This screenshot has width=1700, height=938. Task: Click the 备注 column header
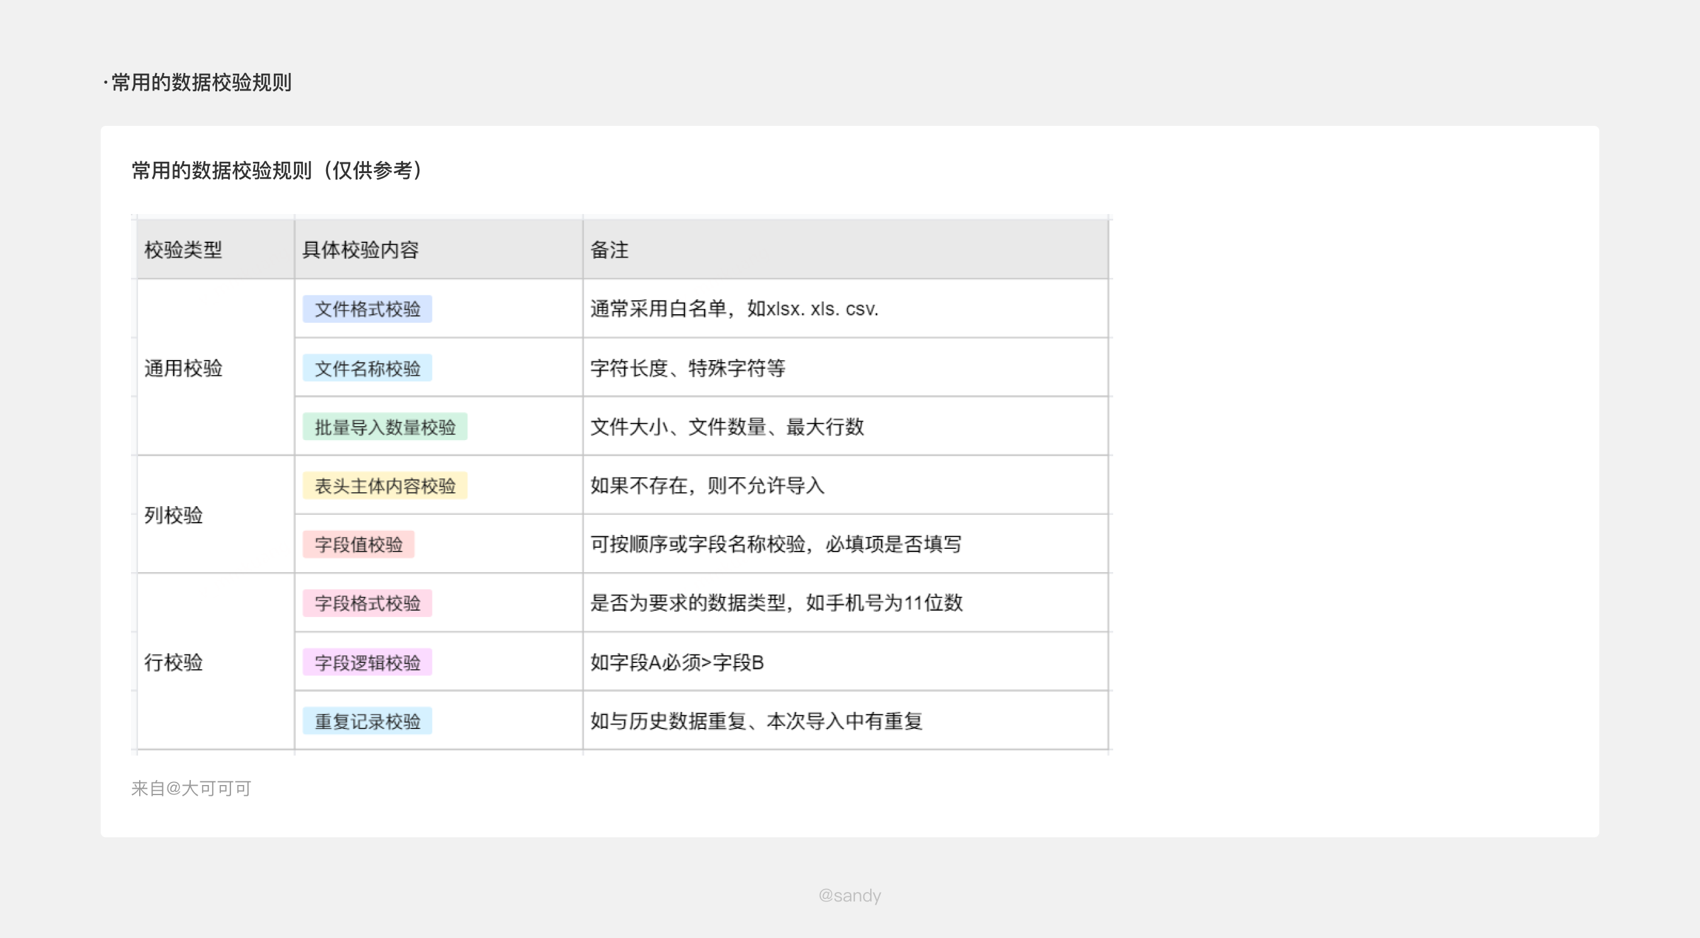tap(609, 250)
